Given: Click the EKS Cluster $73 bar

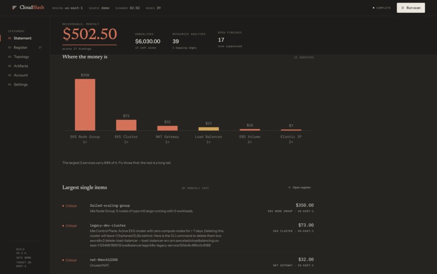Looking at the screenshot, I should pos(126,125).
